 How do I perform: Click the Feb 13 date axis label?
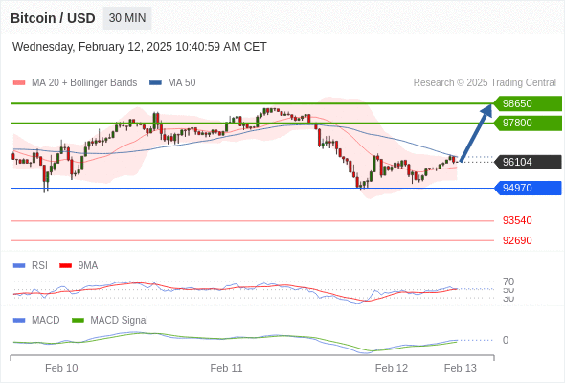461,368
